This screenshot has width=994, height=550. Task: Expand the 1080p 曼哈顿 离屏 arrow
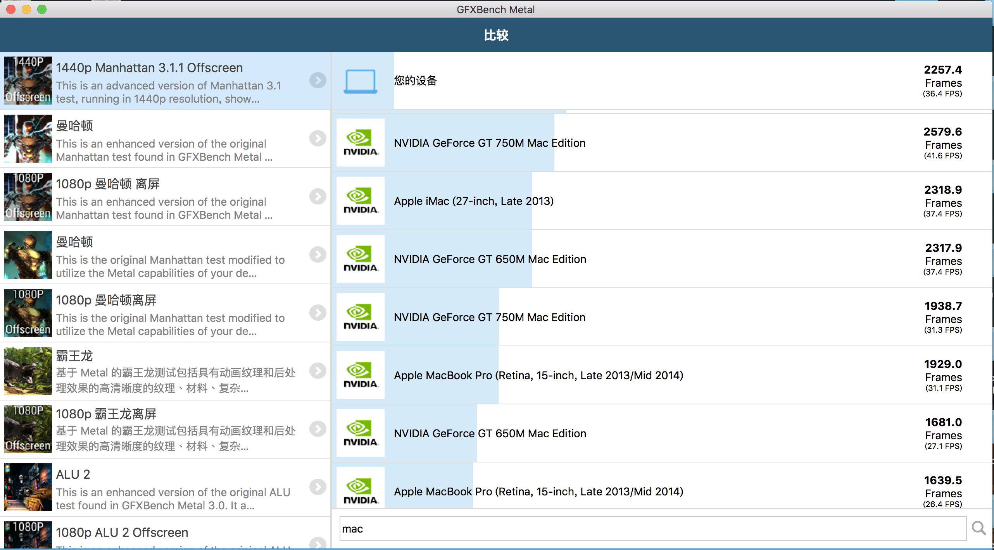click(318, 196)
